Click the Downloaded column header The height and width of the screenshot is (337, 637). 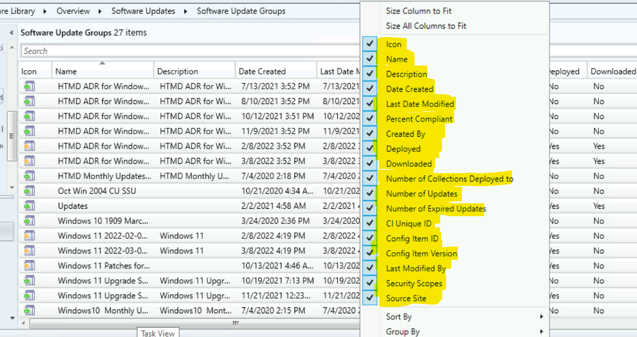612,71
